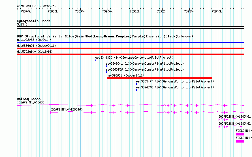Click the 75880k ruler tick label
This screenshot has height=157, width=252.
(x=53, y=11)
